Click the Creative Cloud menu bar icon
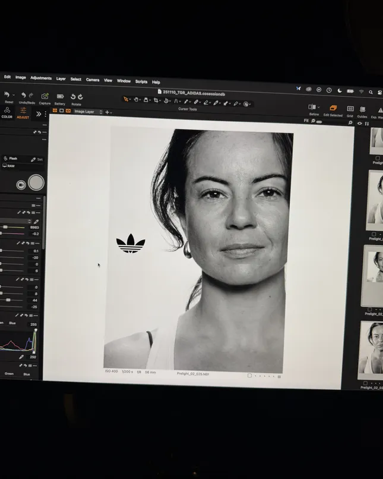 (x=309, y=89)
